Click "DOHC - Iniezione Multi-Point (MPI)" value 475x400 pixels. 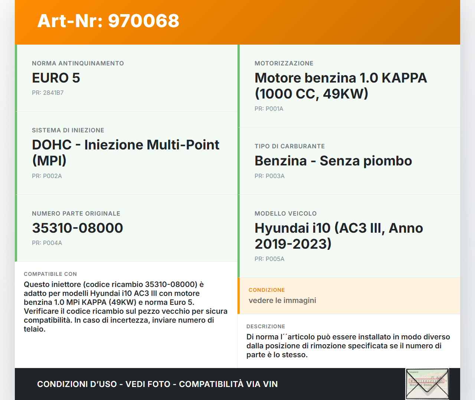click(126, 153)
